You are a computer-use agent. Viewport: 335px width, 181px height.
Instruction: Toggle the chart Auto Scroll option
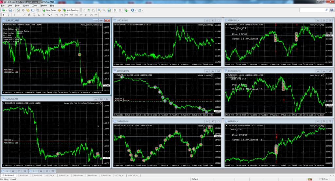(x=115, y=10)
